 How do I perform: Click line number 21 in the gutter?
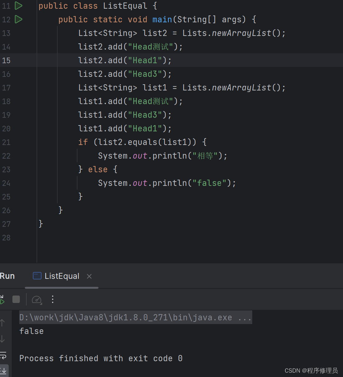tap(6, 142)
